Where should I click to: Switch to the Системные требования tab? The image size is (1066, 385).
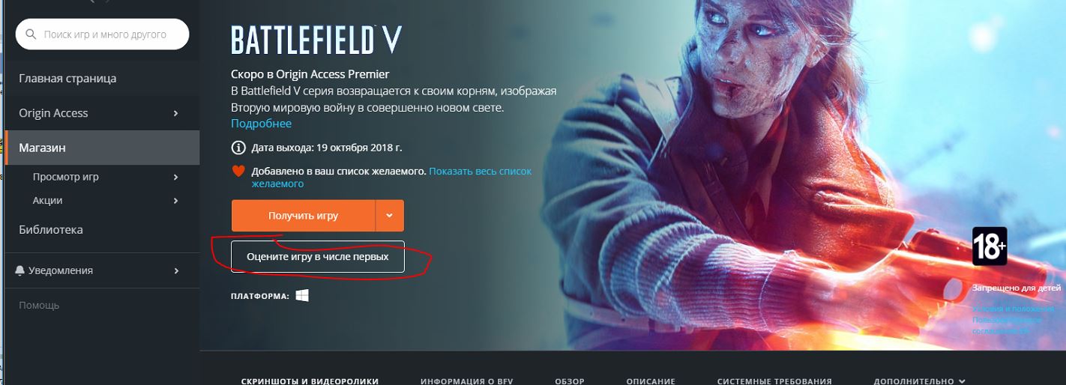coord(774,381)
